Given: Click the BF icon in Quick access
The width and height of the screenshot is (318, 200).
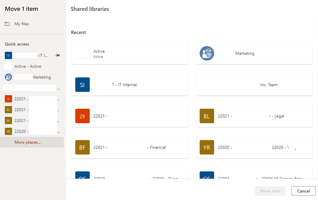Looking at the screenshot, I should pos(8,120).
